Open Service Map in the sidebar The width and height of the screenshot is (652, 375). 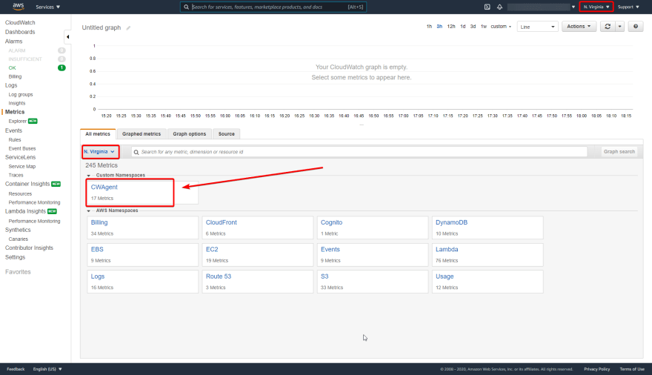(x=22, y=167)
